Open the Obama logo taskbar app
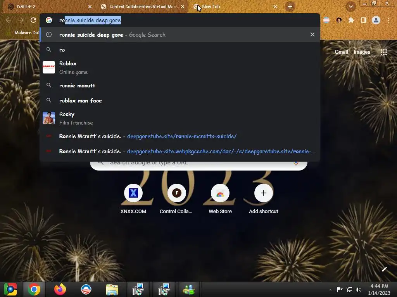This screenshot has width=397, height=297. [86, 289]
